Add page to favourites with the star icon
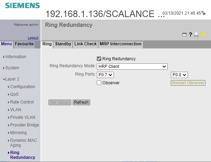 203,34
